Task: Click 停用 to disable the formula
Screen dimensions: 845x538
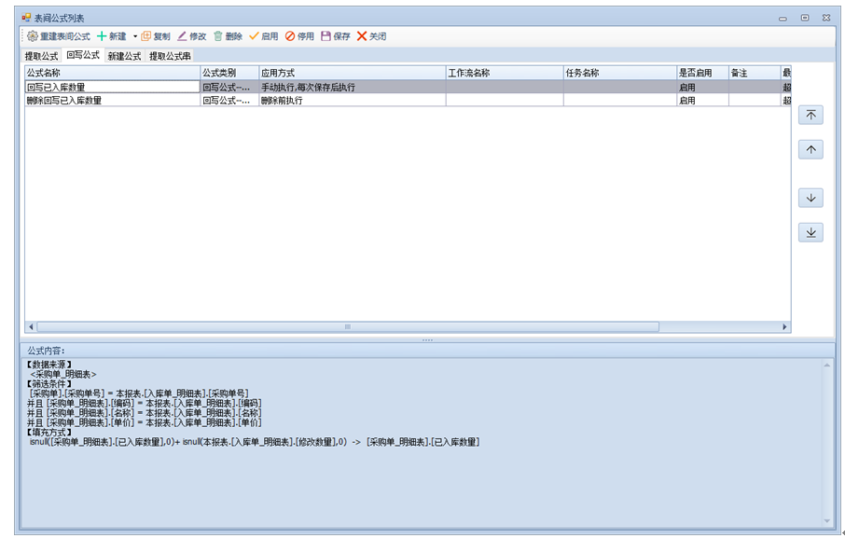Action: click(x=299, y=36)
